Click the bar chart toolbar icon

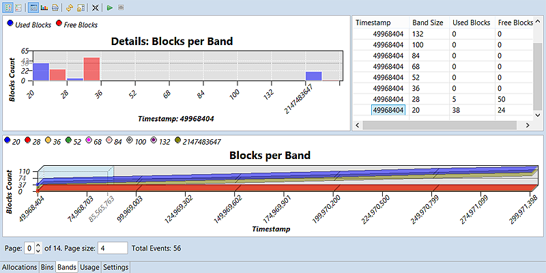click(44, 8)
